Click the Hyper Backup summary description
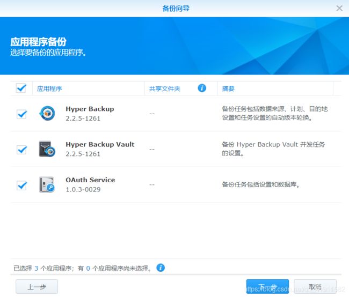The height and width of the screenshot is (297, 349). 275,113
